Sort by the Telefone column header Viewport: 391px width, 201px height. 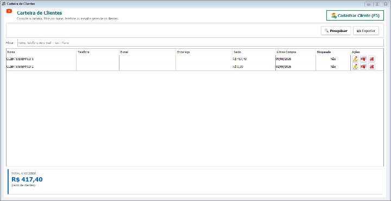(98, 52)
